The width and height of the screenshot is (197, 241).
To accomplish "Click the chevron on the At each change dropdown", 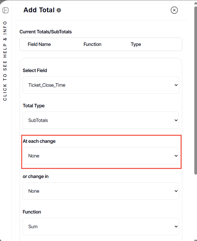I will (176, 156).
